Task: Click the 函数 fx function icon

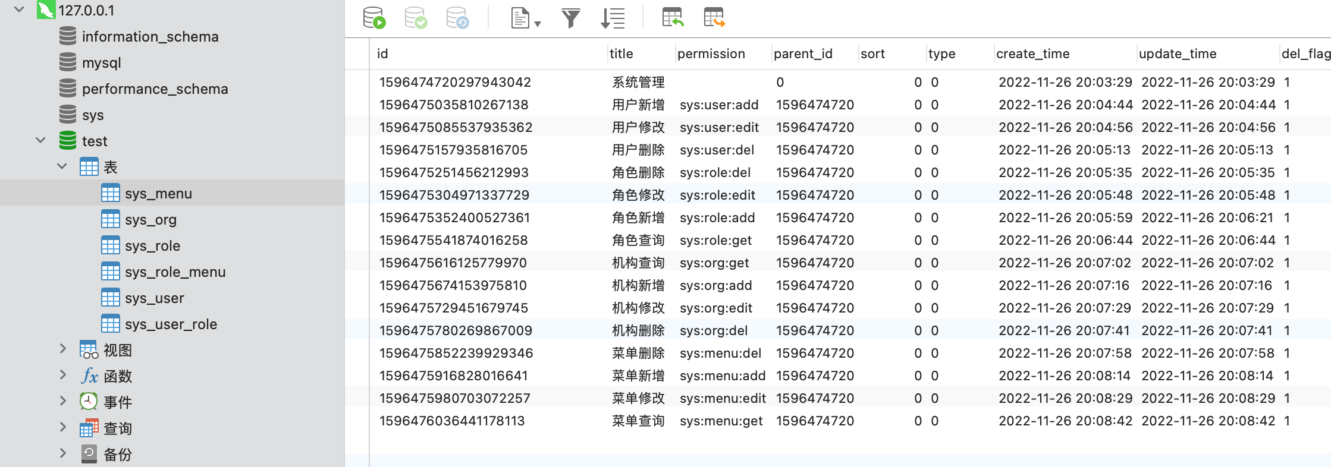Action: tap(89, 376)
